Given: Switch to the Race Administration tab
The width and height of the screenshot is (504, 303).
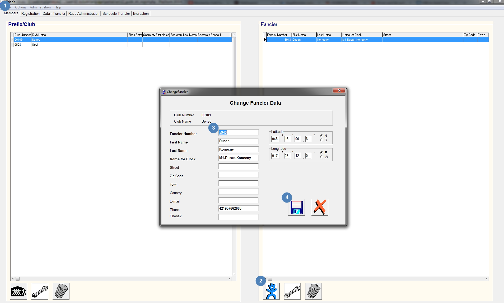Looking at the screenshot, I should (84, 13).
